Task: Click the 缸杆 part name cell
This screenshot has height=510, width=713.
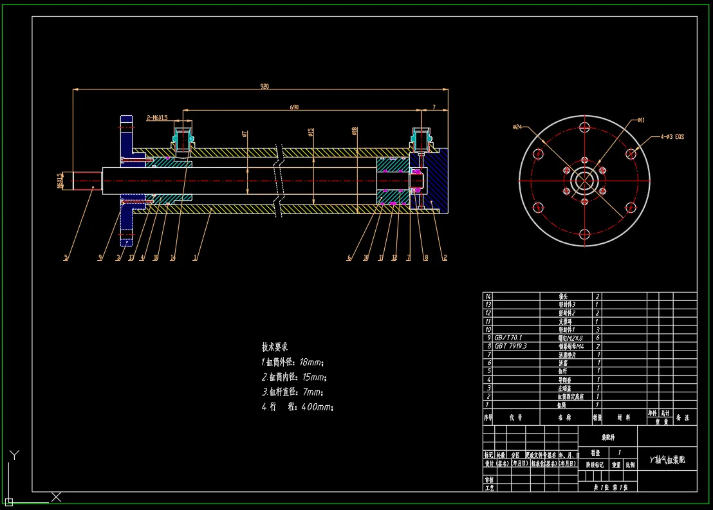Action: click(x=563, y=371)
